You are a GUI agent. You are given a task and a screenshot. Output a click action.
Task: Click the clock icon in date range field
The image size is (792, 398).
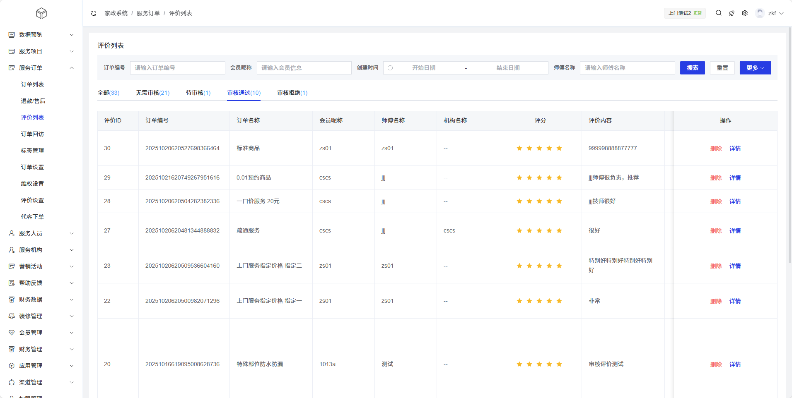[390, 68]
